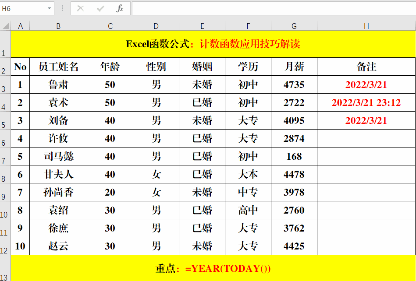The image size is (416, 281).
Task: Click the salary cell '4478'
Action: 294,174
